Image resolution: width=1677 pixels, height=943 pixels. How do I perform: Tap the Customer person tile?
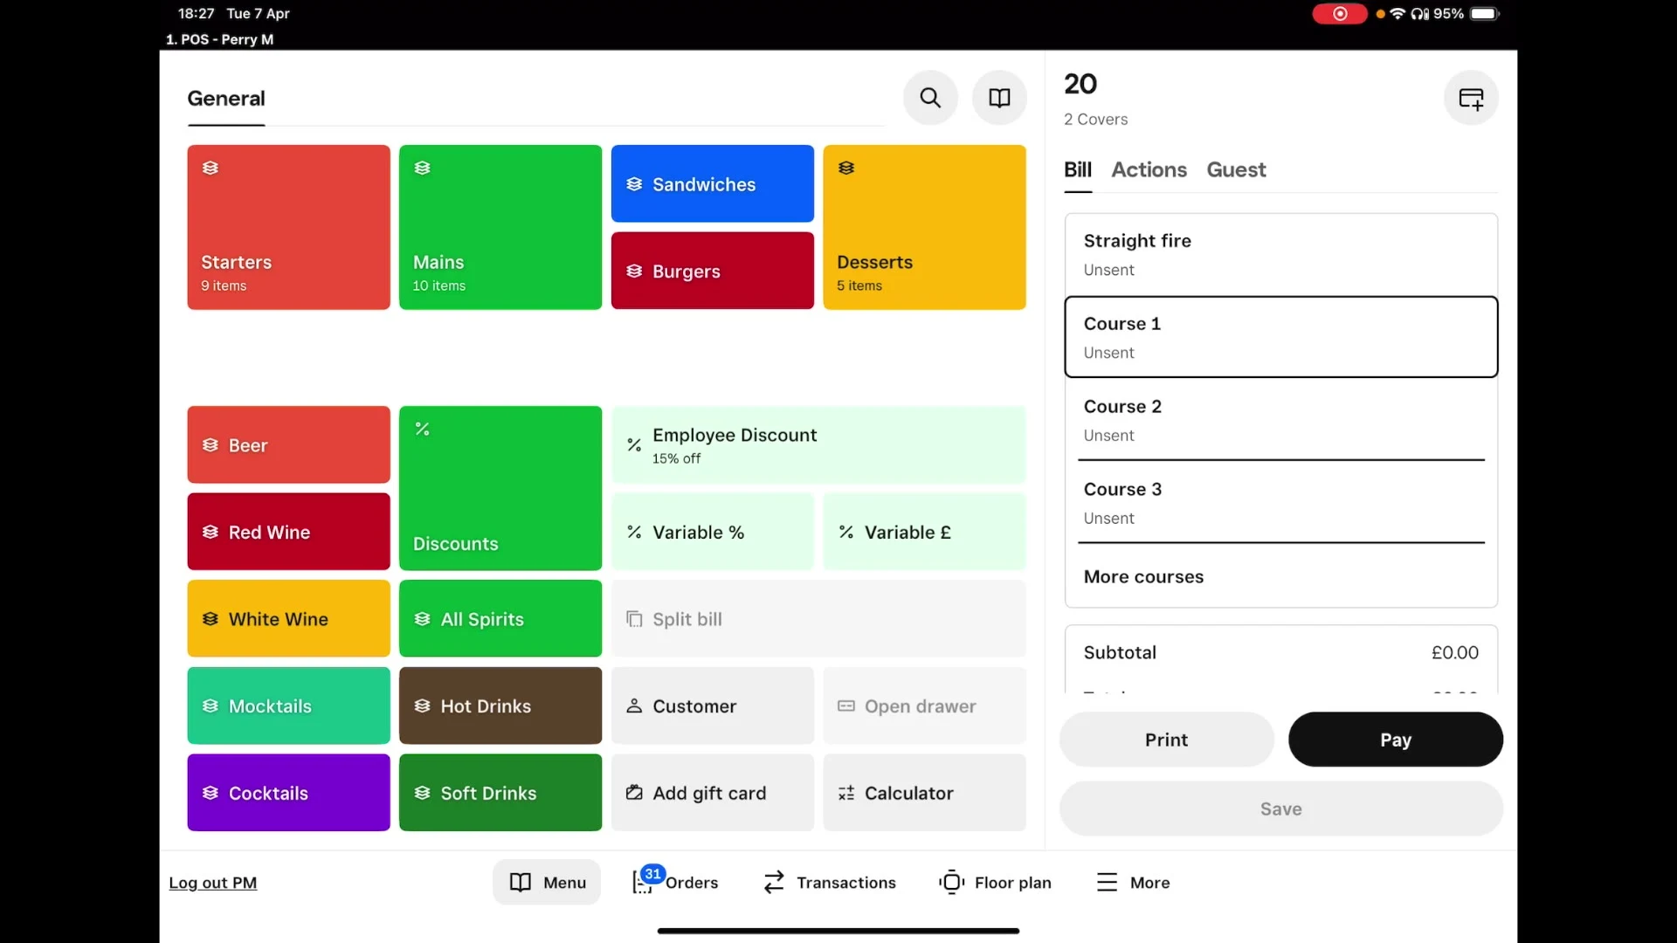[x=712, y=706]
